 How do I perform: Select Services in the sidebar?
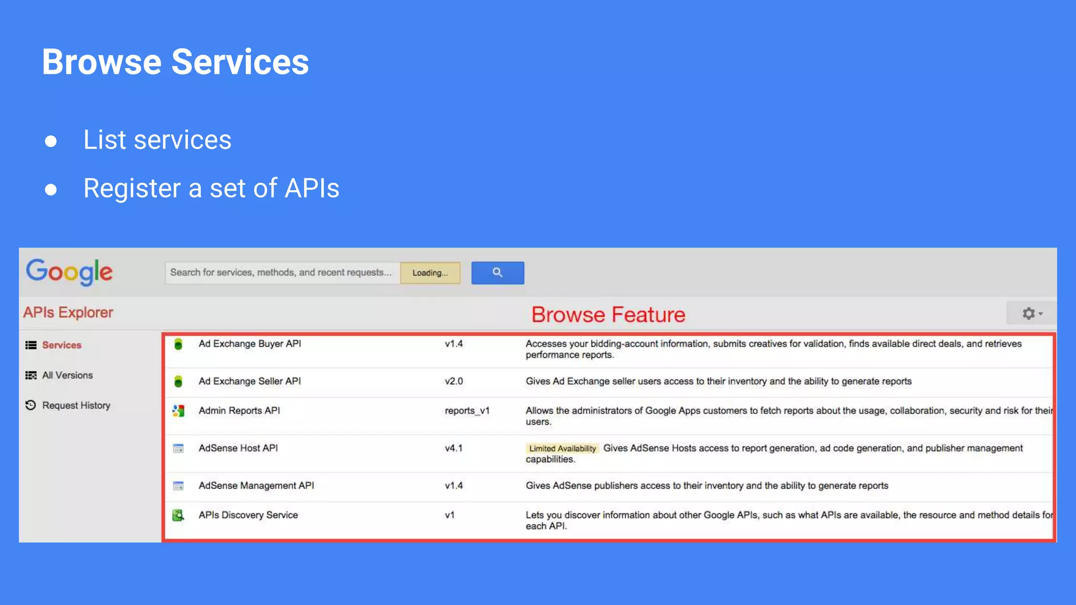pos(61,345)
